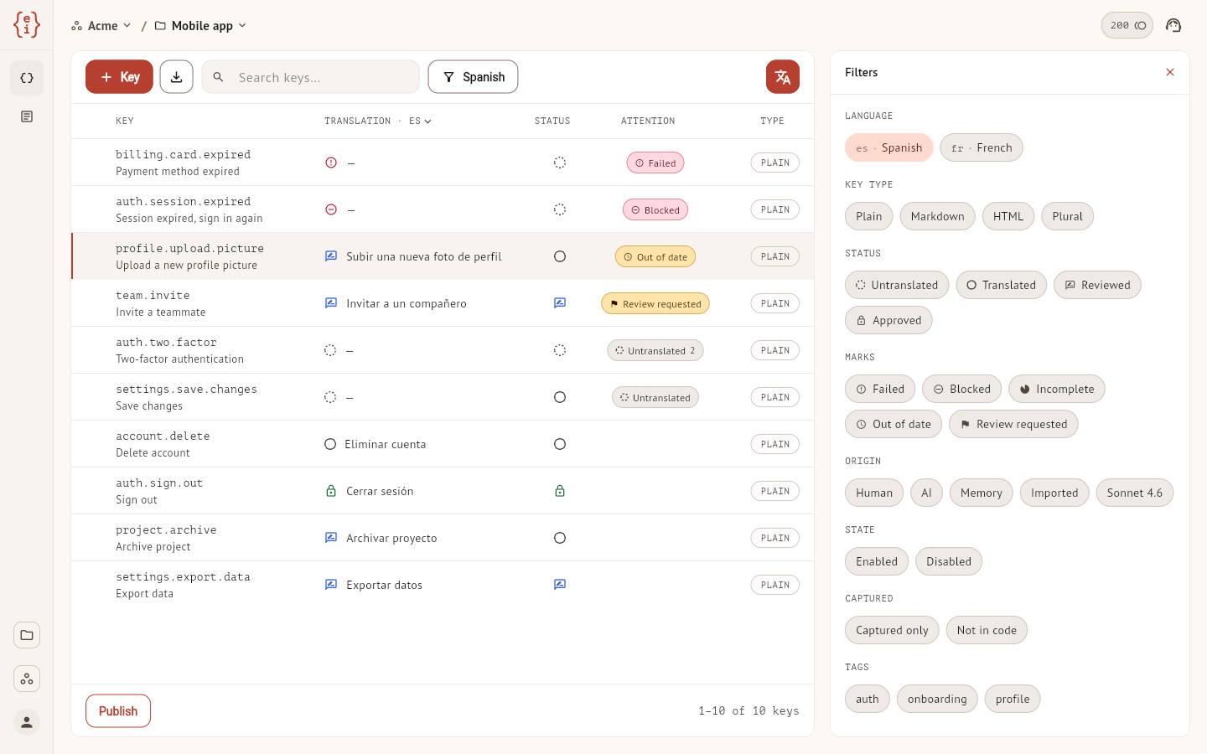Focus the Search keys input field

tap(311, 77)
